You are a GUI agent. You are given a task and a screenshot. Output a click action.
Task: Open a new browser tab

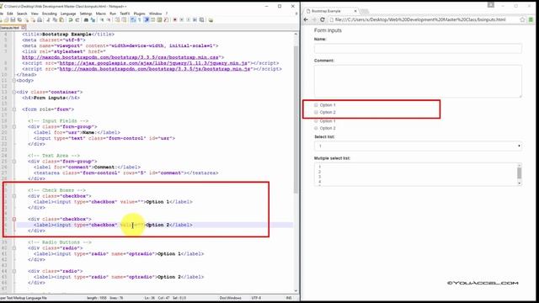pos(365,11)
